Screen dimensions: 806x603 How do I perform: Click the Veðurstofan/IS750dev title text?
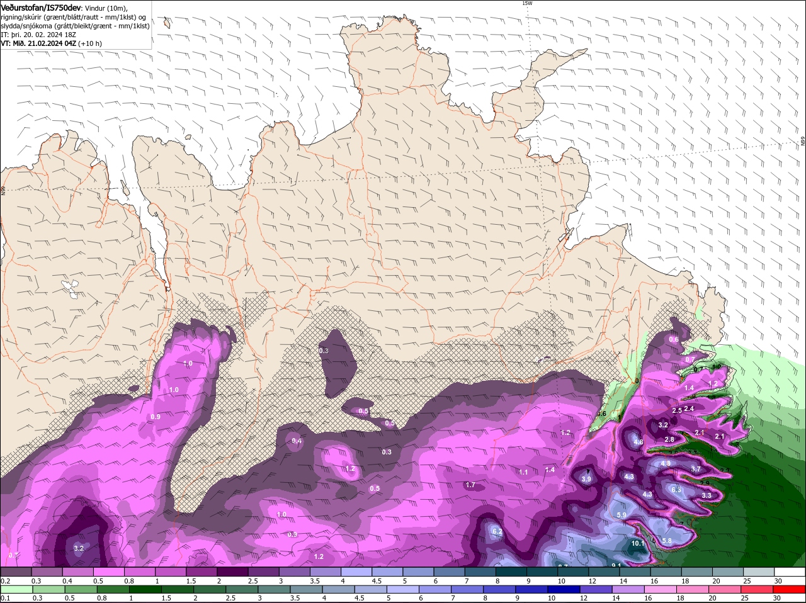[40, 7]
